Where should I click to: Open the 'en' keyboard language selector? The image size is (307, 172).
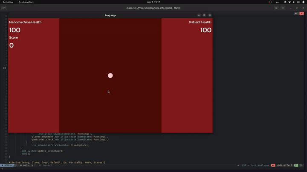tap(277, 2)
